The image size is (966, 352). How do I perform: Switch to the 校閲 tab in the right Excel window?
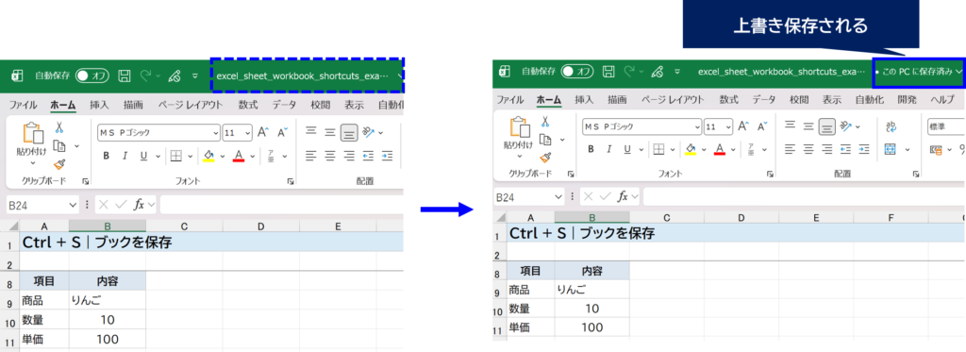pos(799,99)
